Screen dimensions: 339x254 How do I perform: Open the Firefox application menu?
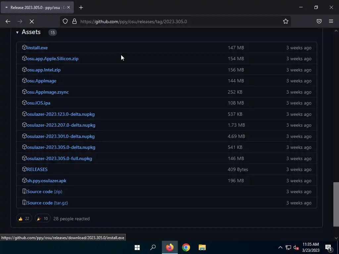click(x=331, y=21)
